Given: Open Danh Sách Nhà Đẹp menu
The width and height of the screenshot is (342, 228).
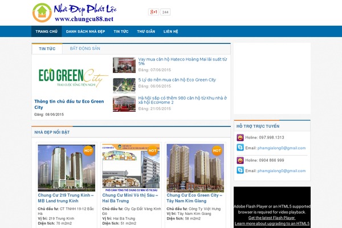Looking at the screenshot, I should pyautogui.click(x=85, y=31).
